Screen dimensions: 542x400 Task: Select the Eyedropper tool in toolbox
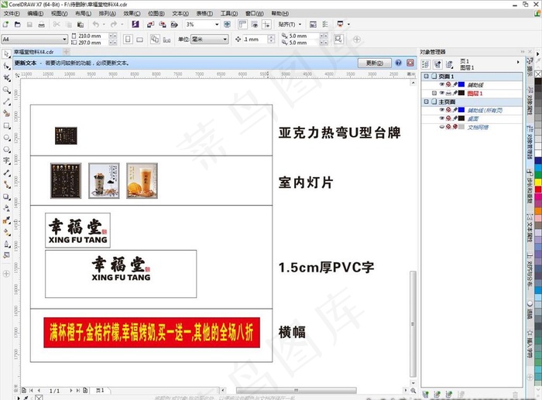[6, 220]
